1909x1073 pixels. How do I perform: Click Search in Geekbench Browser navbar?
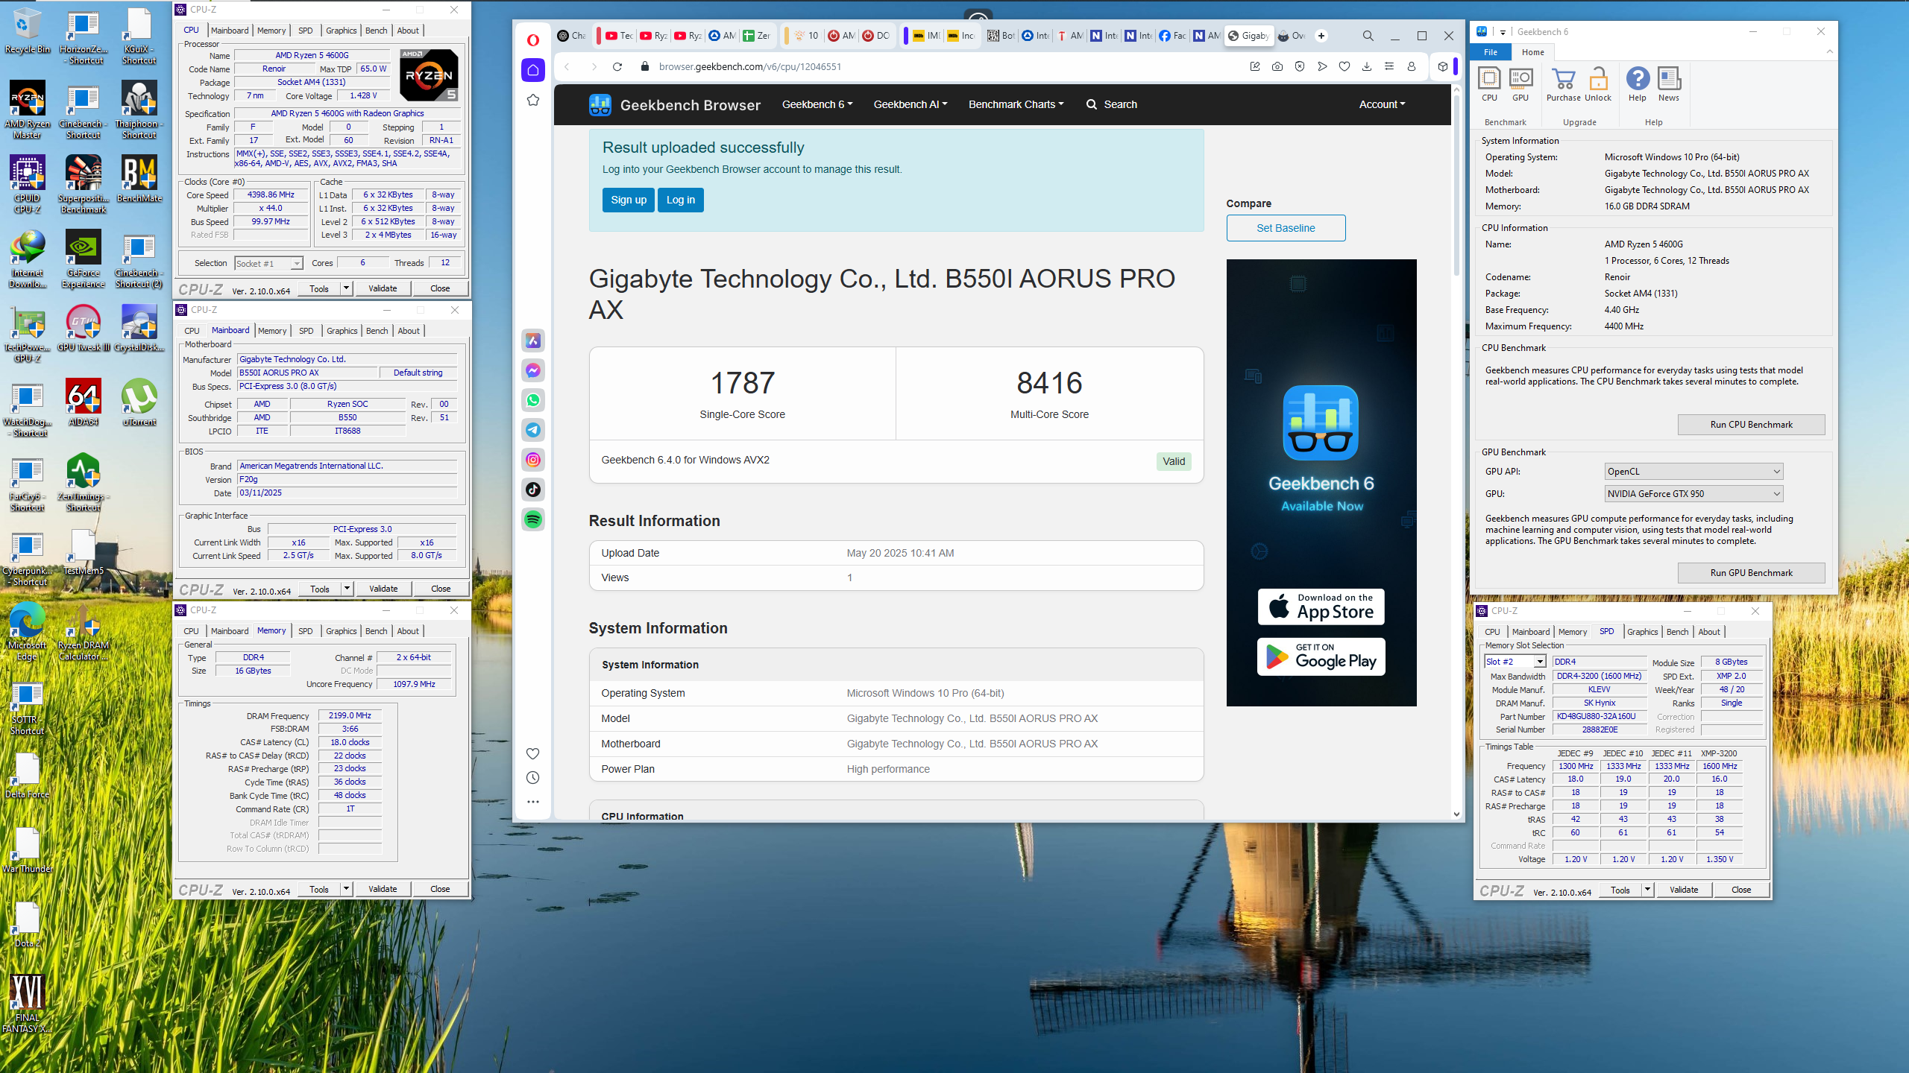click(x=1111, y=104)
